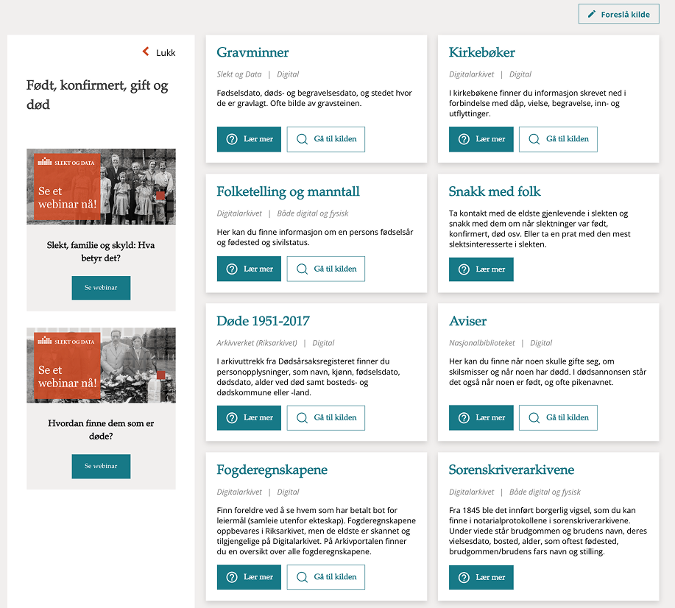
Task: Open the Gravminner heading link
Action: click(252, 52)
